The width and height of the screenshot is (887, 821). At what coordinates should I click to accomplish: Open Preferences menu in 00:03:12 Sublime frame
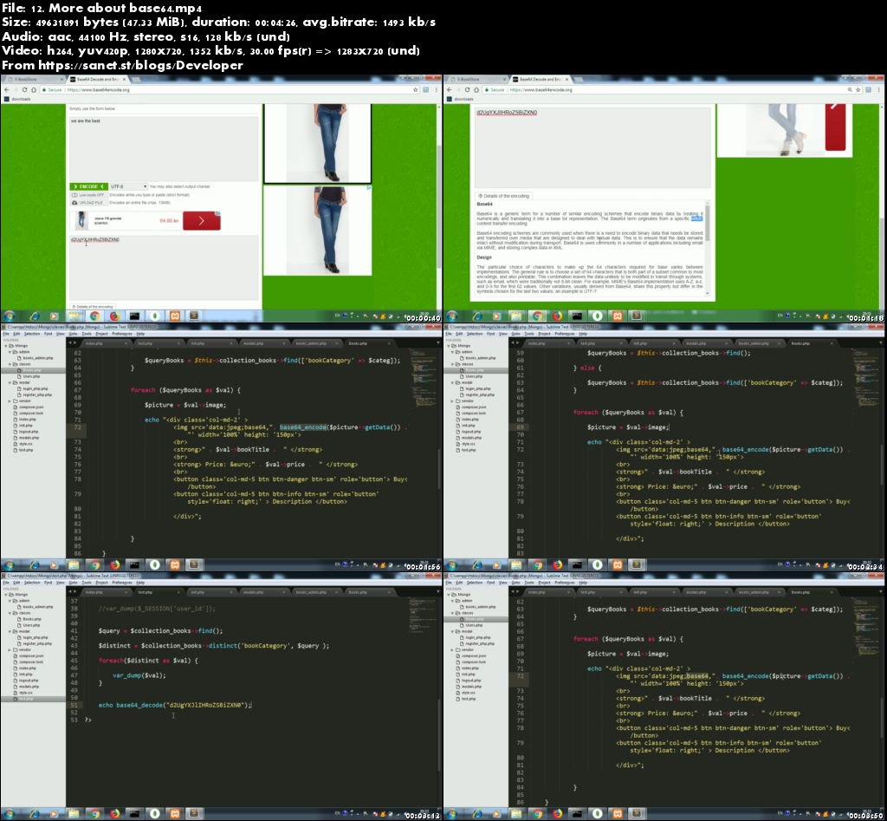point(121,583)
